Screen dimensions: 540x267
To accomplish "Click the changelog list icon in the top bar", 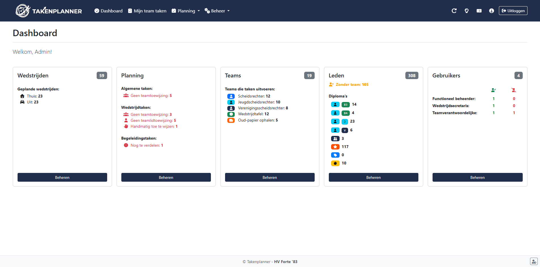I will [479, 10].
